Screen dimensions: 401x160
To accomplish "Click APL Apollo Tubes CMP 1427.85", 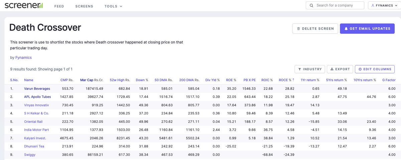I will (66, 97).
